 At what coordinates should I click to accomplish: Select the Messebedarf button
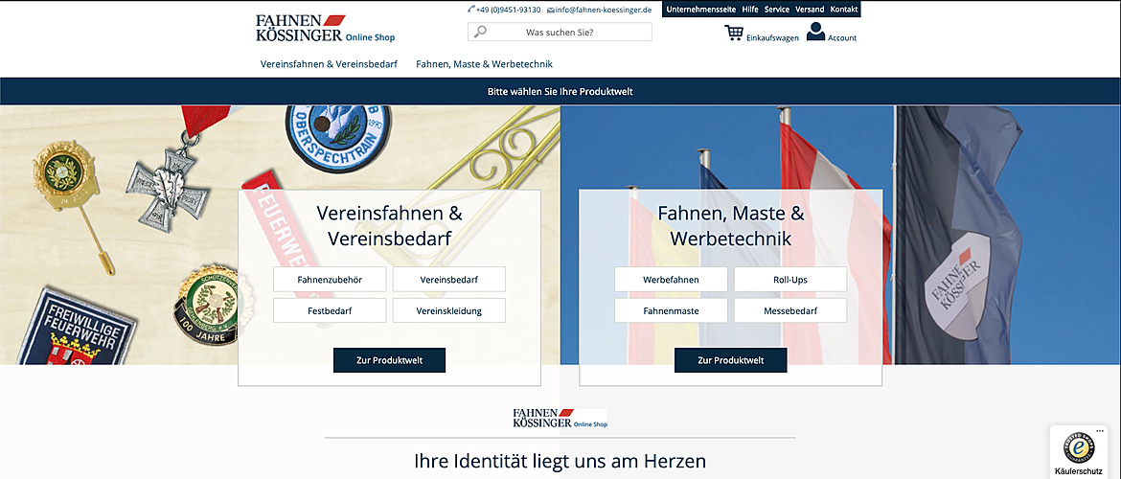click(790, 311)
